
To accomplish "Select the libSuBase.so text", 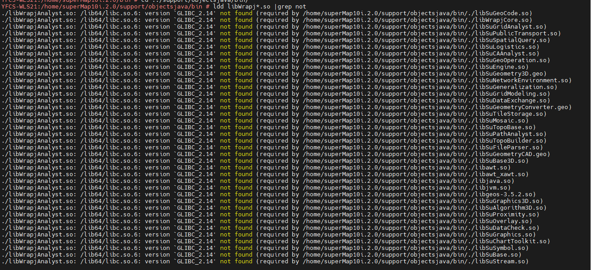I will [496, 255].
